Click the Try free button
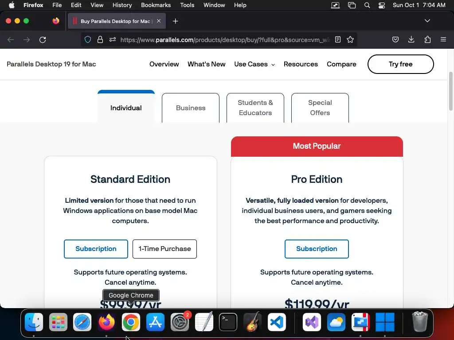Image resolution: width=454 pixels, height=340 pixels. click(x=400, y=64)
